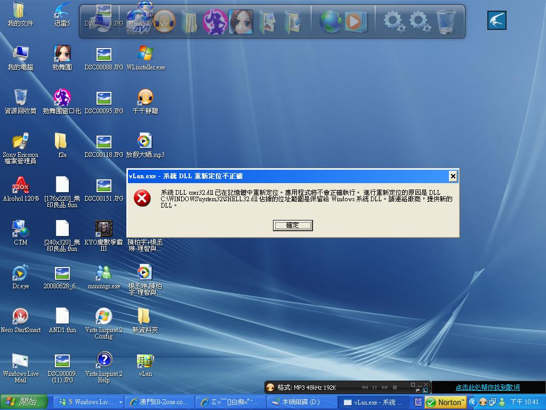Open the 我的文件 desktop icon
Viewport: 546px width, 410px height.
pyautogui.click(x=20, y=14)
